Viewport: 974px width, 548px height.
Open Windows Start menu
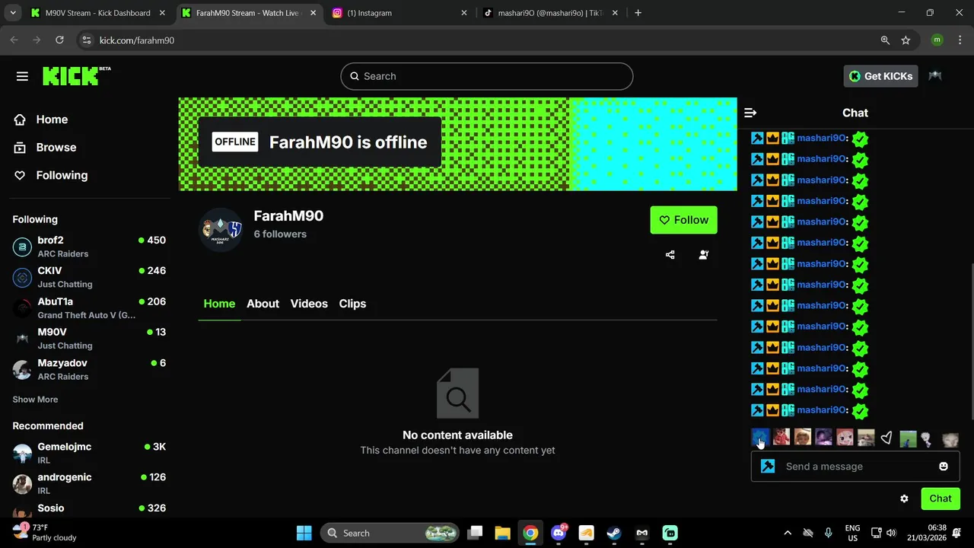(304, 533)
